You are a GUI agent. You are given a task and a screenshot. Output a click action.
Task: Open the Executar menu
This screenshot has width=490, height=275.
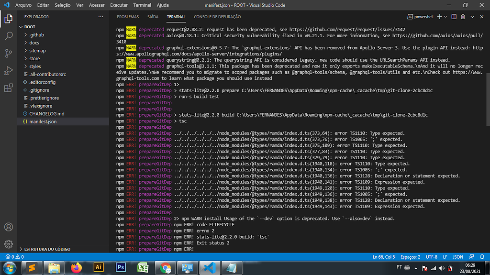(119, 5)
